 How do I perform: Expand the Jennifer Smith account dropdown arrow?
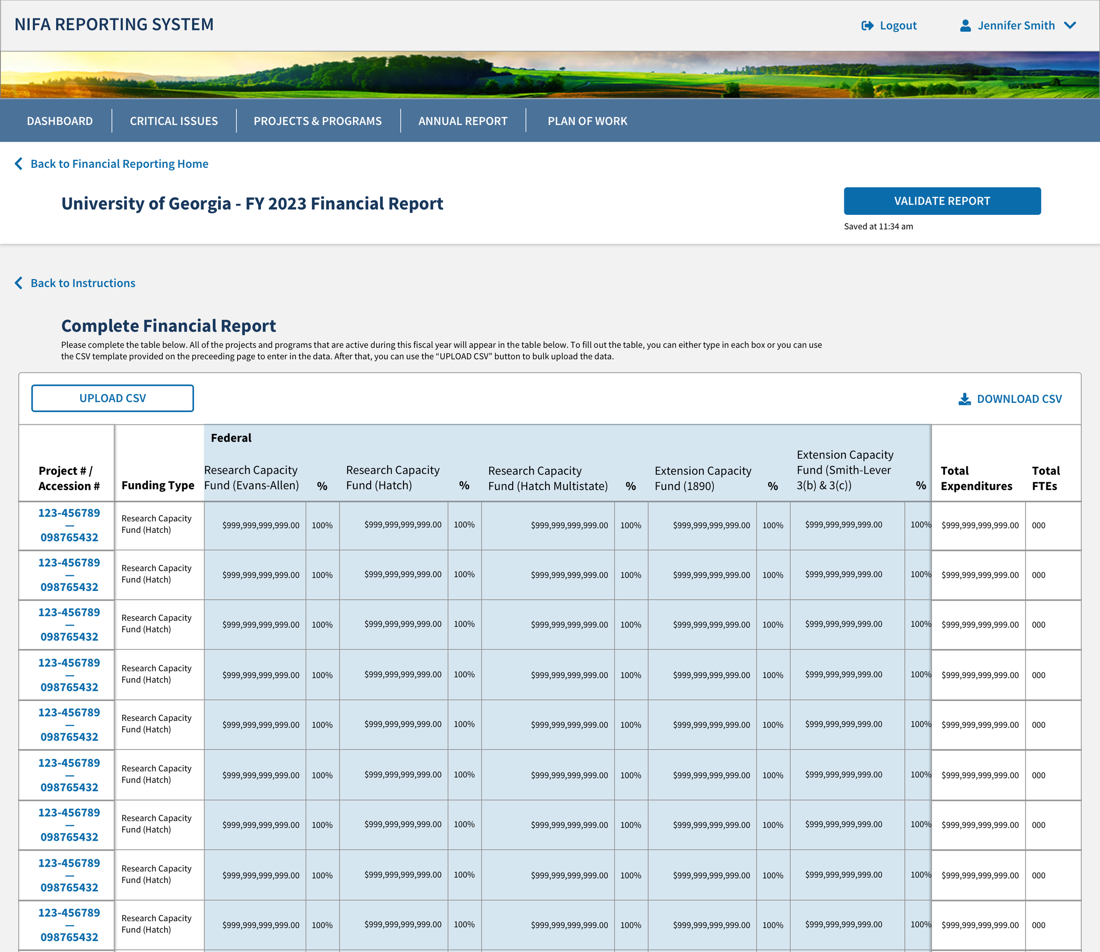[1070, 26]
